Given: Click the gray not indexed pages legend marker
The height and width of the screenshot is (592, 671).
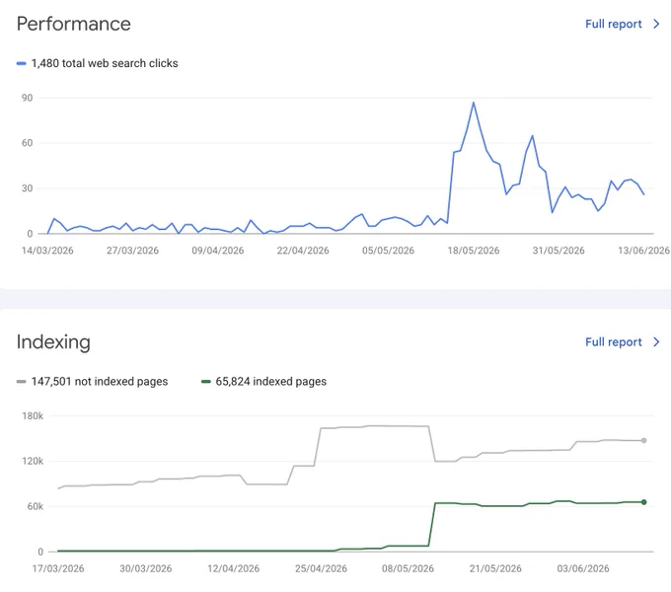Looking at the screenshot, I should (x=22, y=382).
